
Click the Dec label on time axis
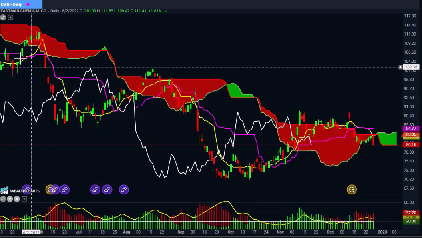tap(330, 232)
